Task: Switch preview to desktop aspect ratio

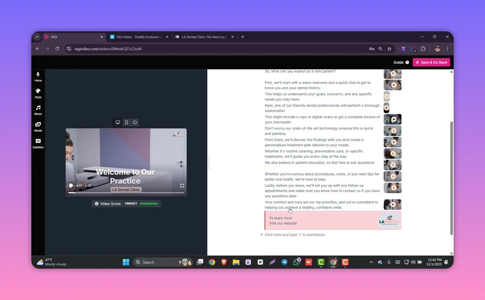Action: 118,122
